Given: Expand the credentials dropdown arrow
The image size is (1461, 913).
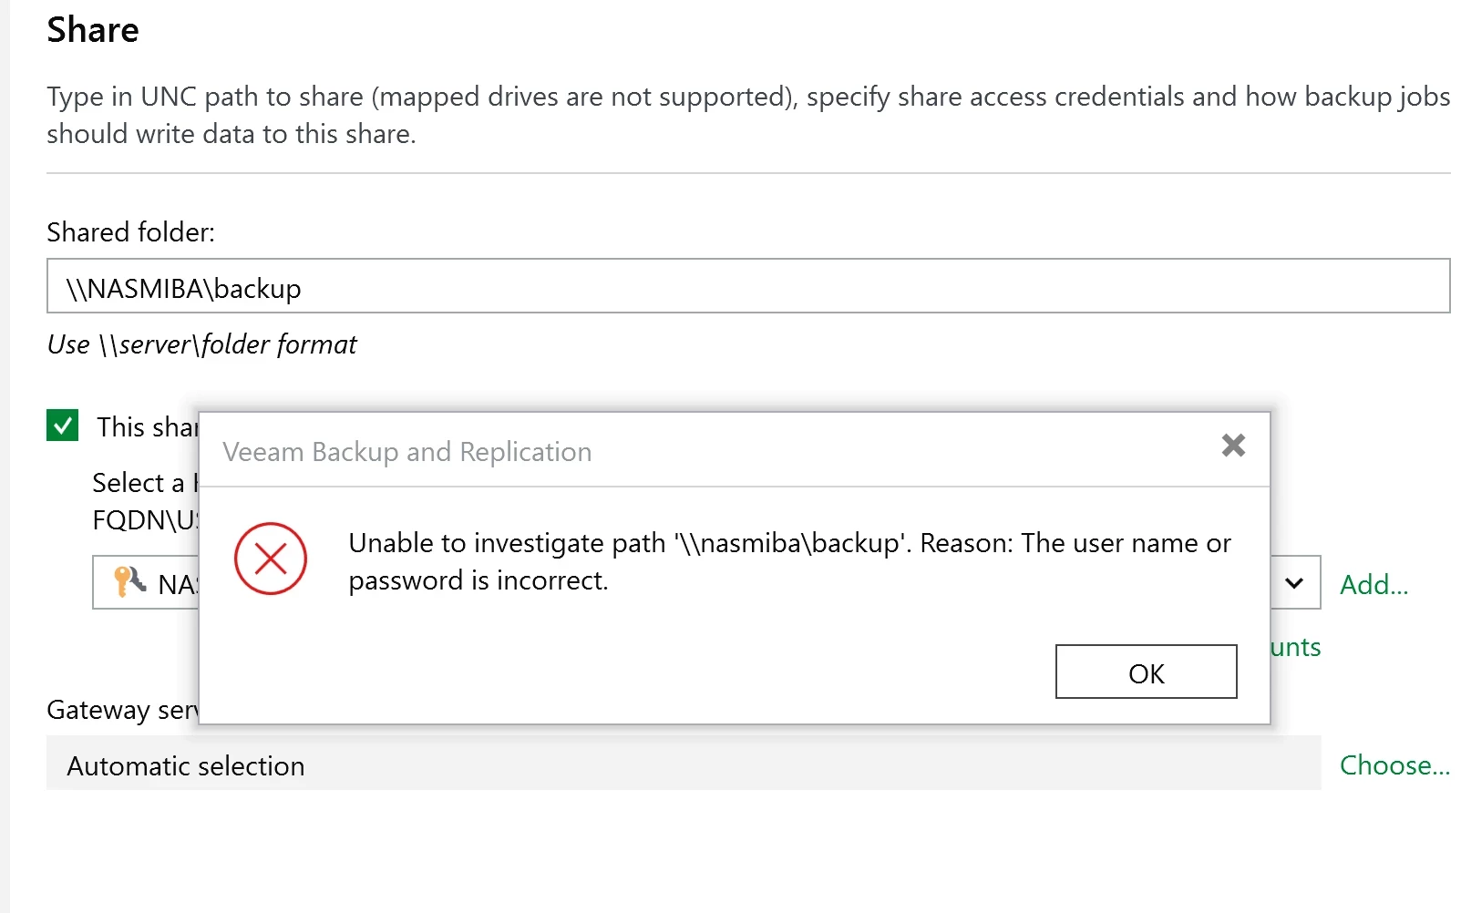Looking at the screenshot, I should tap(1294, 583).
